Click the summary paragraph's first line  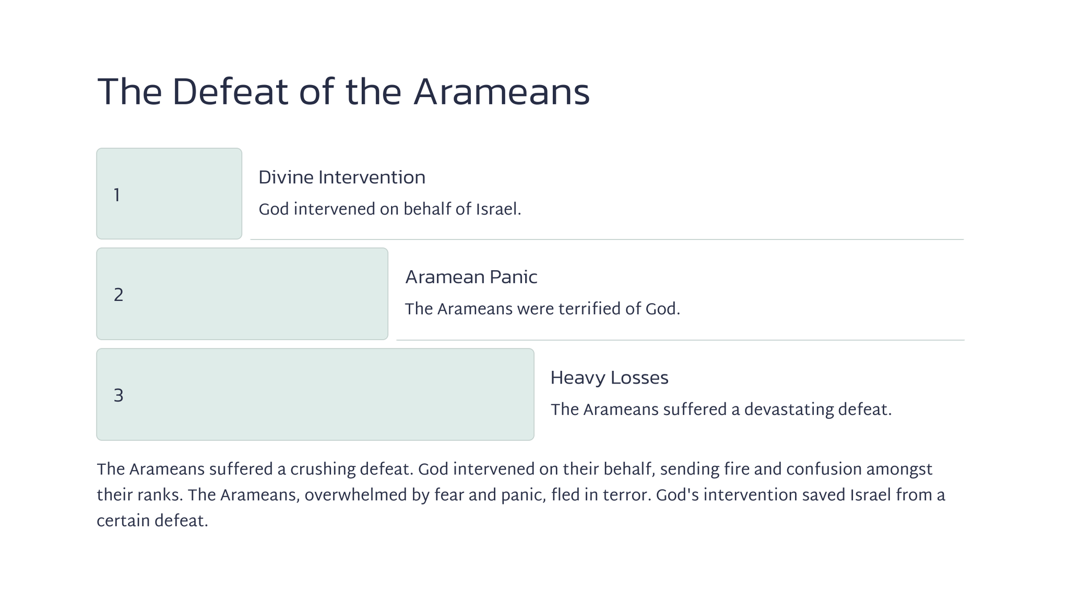(514, 470)
